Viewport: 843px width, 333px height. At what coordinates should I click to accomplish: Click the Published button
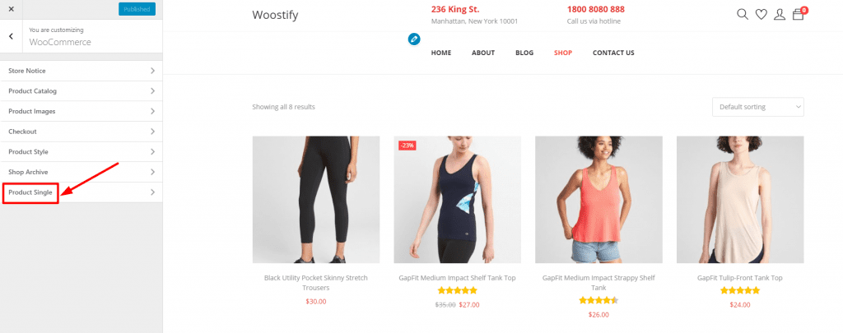pos(137,9)
